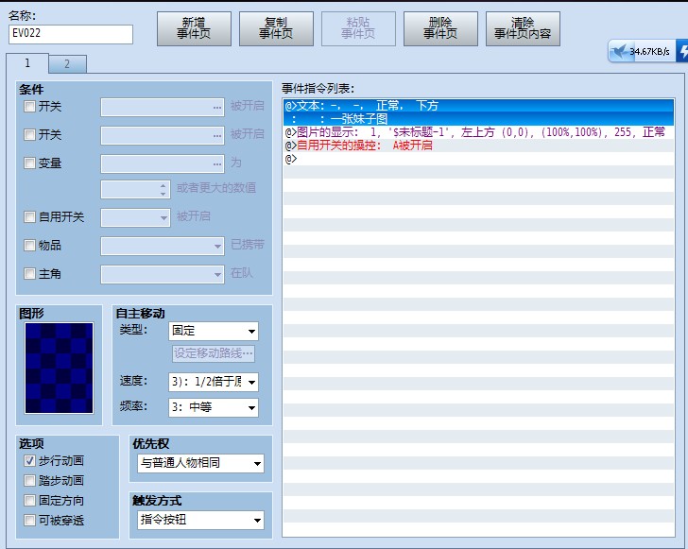
Task: Open the 频率 dropdown showing 中等
Action: pos(214,407)
